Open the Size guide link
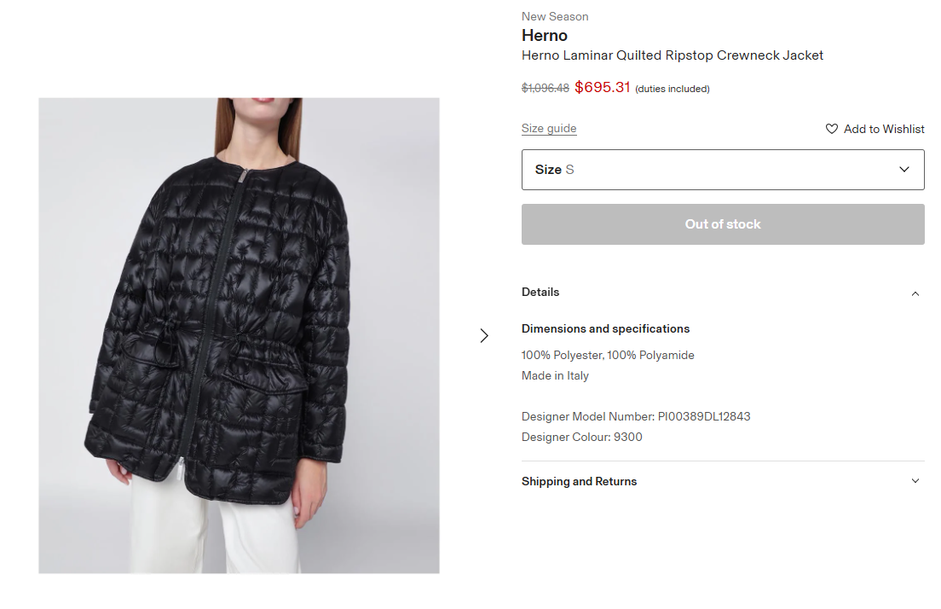This screenshot has width=941, height=609. [549, 129]
